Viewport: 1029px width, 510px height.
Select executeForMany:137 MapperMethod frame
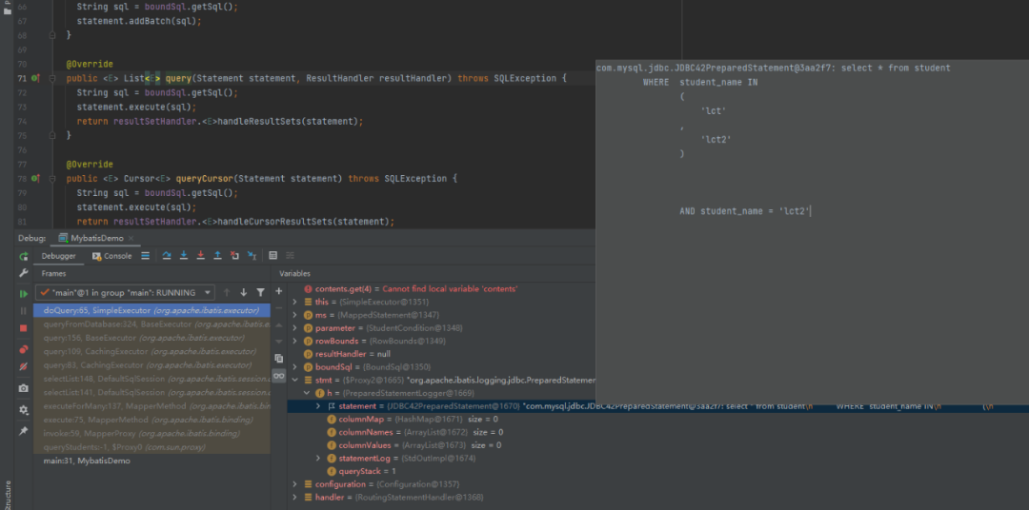pyautogui.click(x=151, y=406)
